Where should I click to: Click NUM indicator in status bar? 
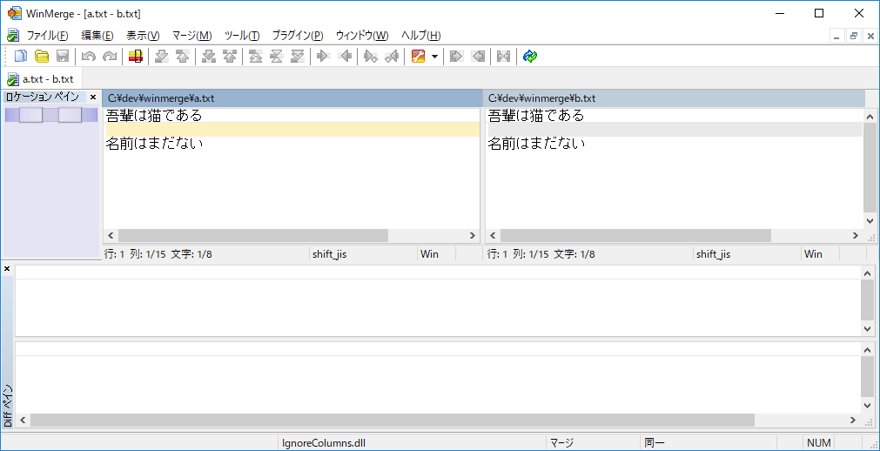pos(819,442)
